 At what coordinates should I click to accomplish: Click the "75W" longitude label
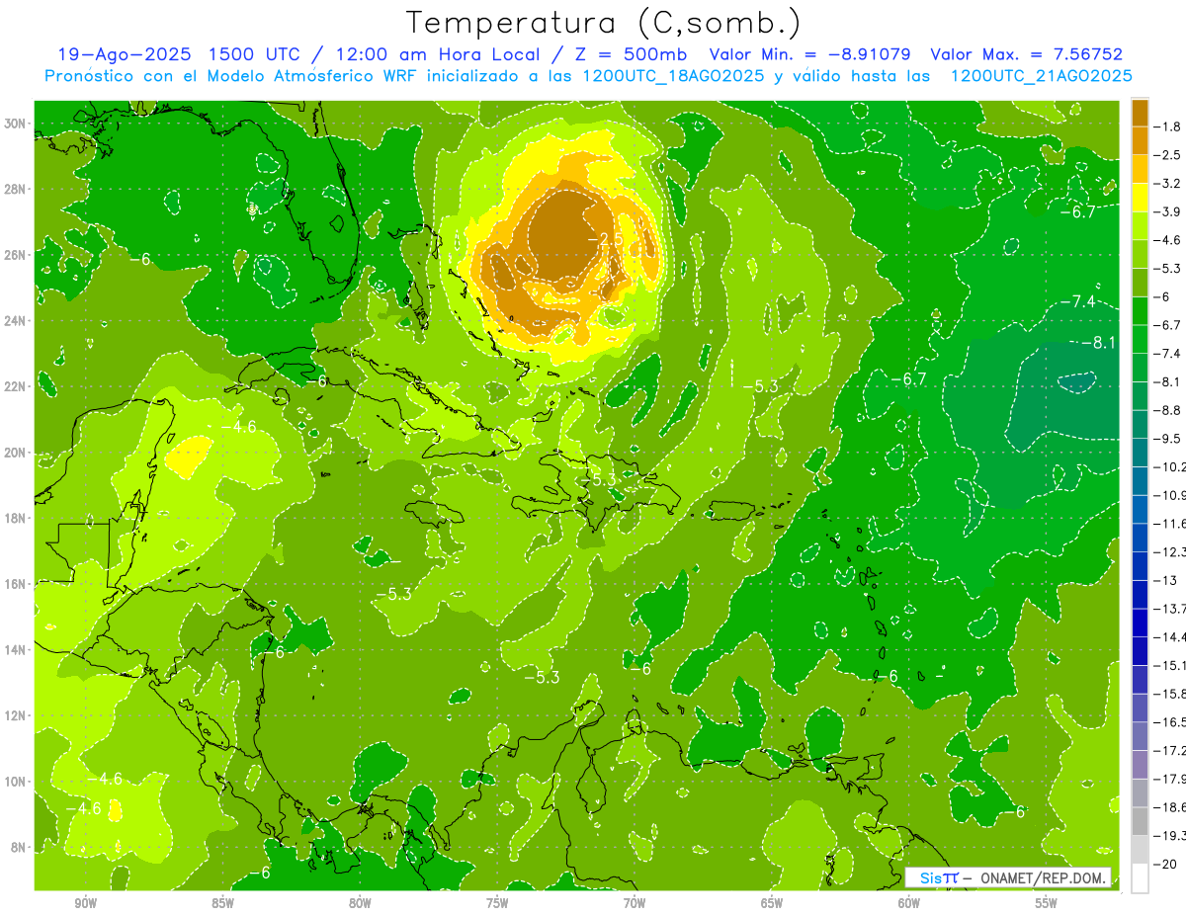497,903
